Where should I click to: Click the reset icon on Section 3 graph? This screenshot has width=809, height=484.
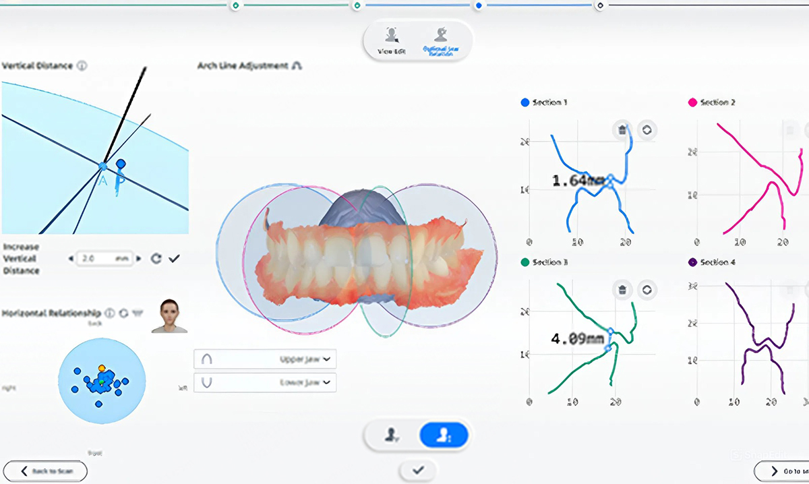point(647,290)
